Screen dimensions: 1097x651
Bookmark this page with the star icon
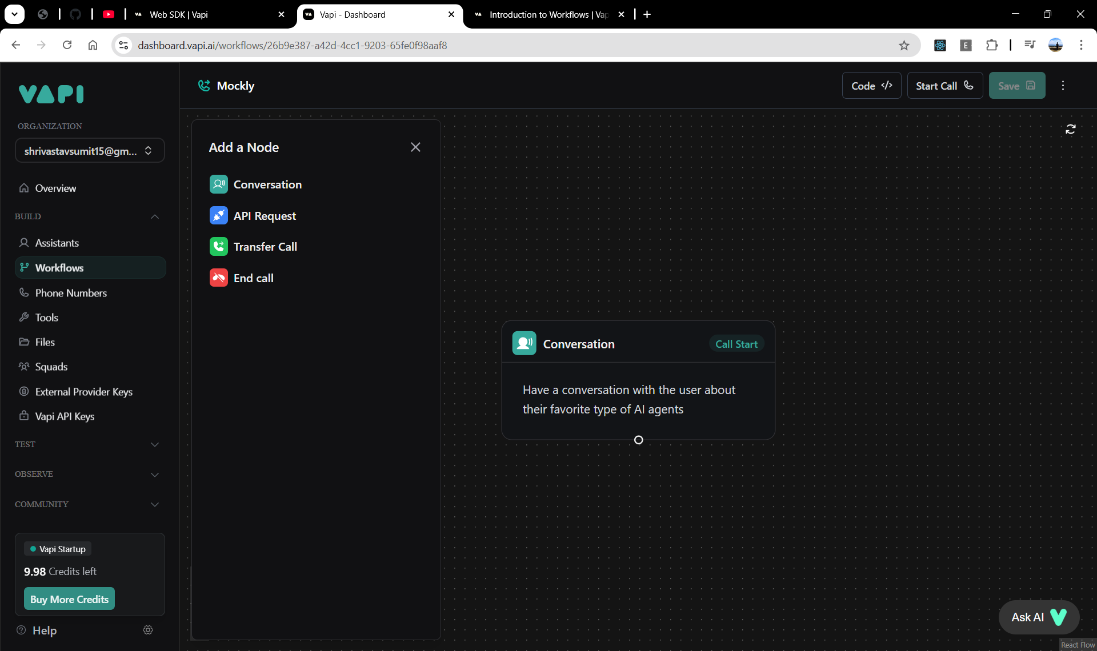(x=904, y=46)
